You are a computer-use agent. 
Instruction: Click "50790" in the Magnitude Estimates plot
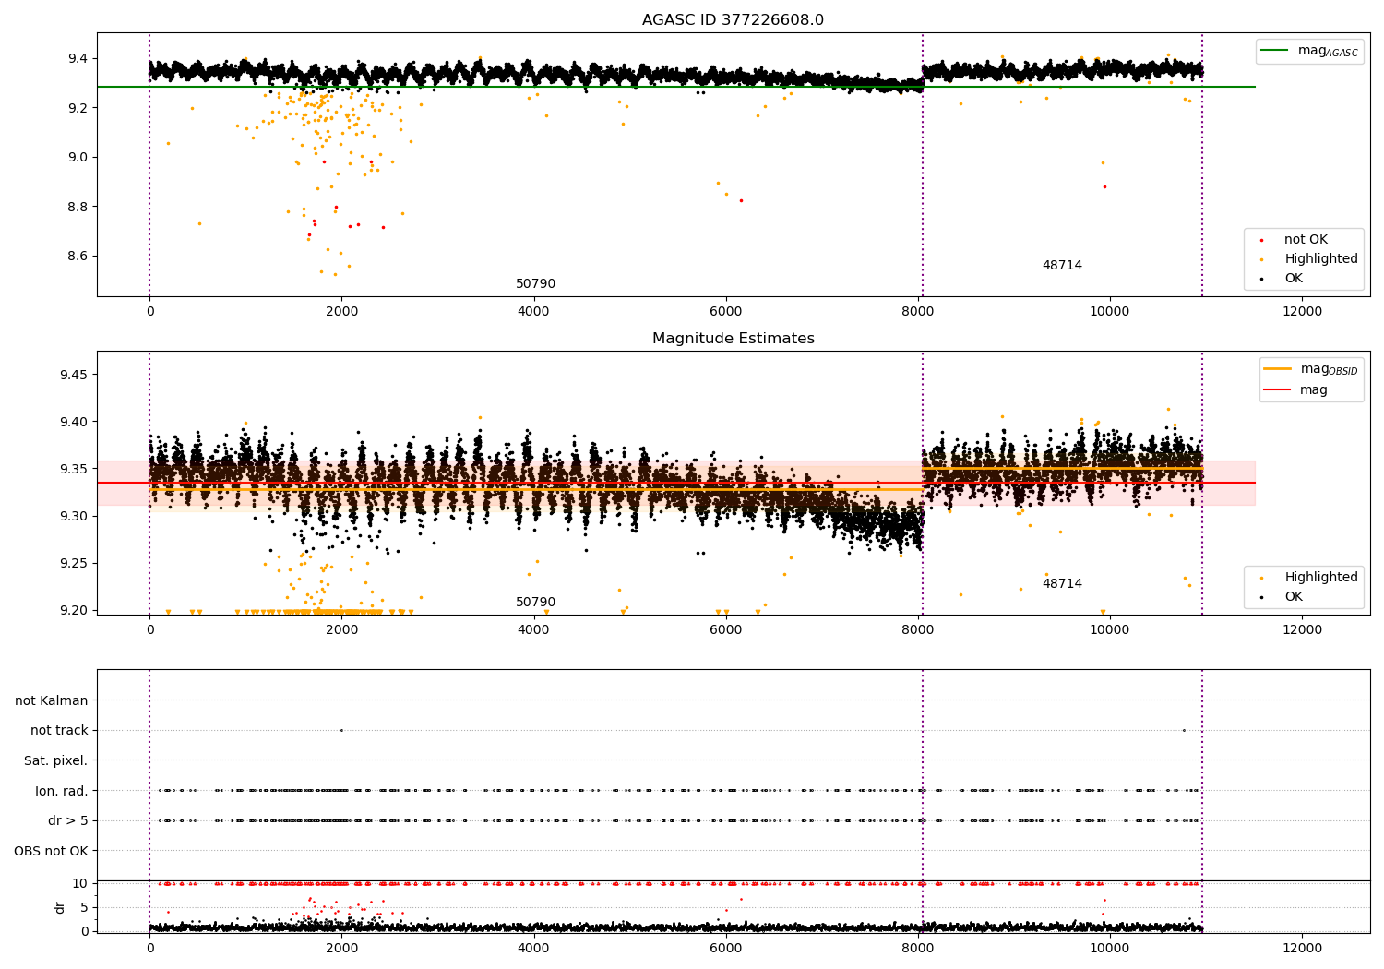tap(535, 603)
